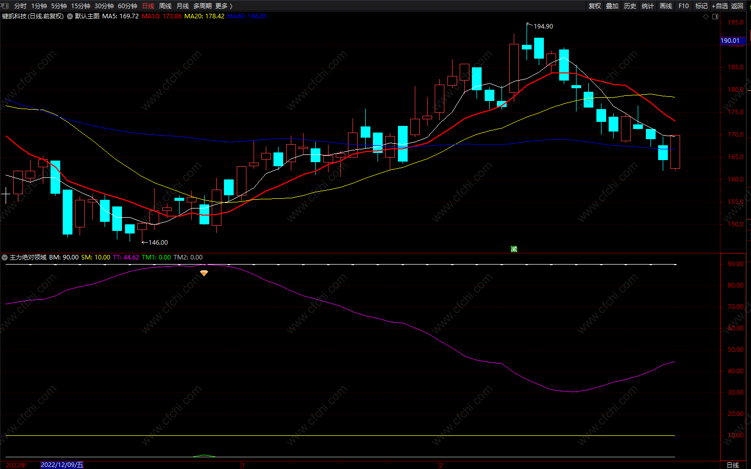751x469 pixels.
Task: Open 历史 history button
Action: tap(630, 6)
